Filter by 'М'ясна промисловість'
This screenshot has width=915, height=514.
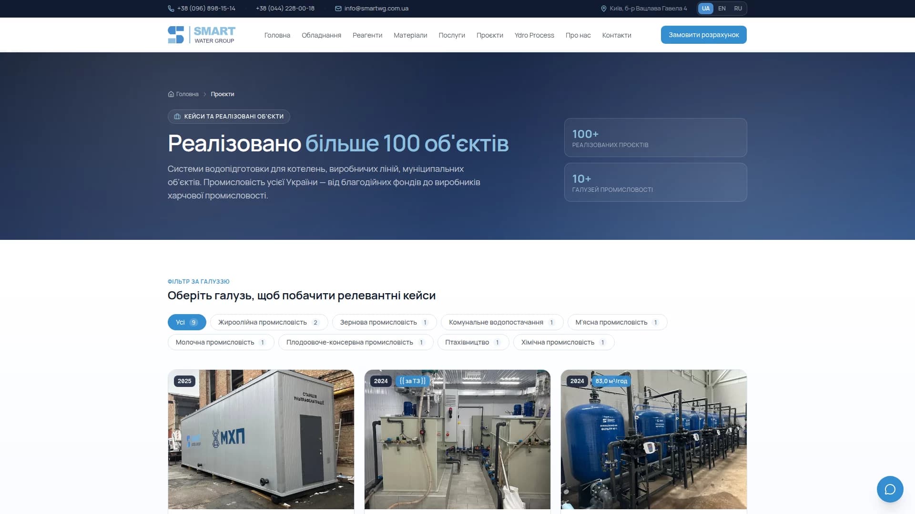tap(617, 322)
